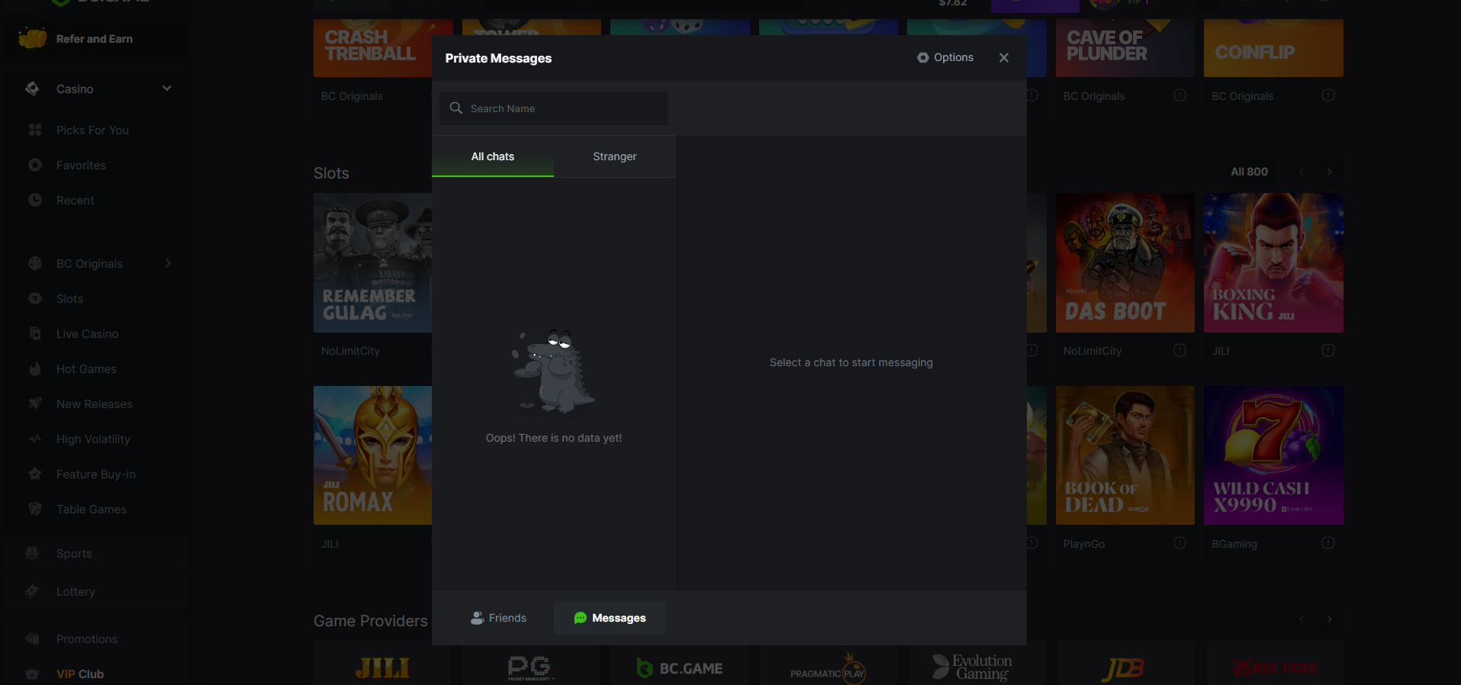This screenshot has width=1461, height=685.
Task: Open Live Casino in the sidebar
Action: (x=87, y=334)
